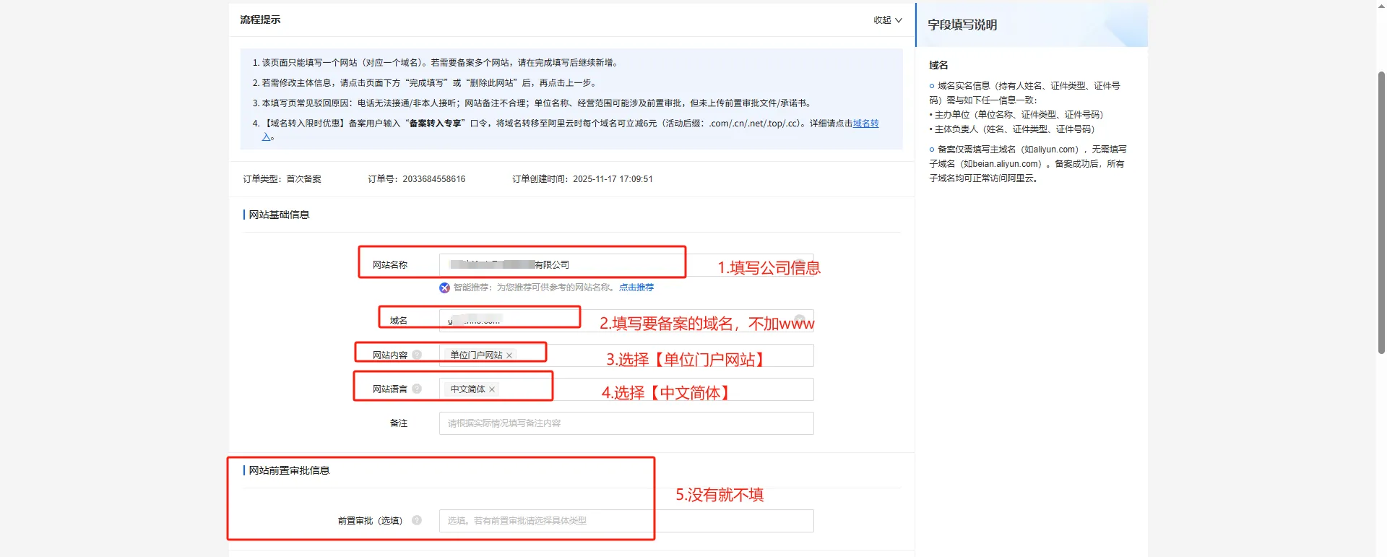Click the 备注 remarks input field
Screen dimensions: 1387x557
pyautogui.click(x=626, y=423)
